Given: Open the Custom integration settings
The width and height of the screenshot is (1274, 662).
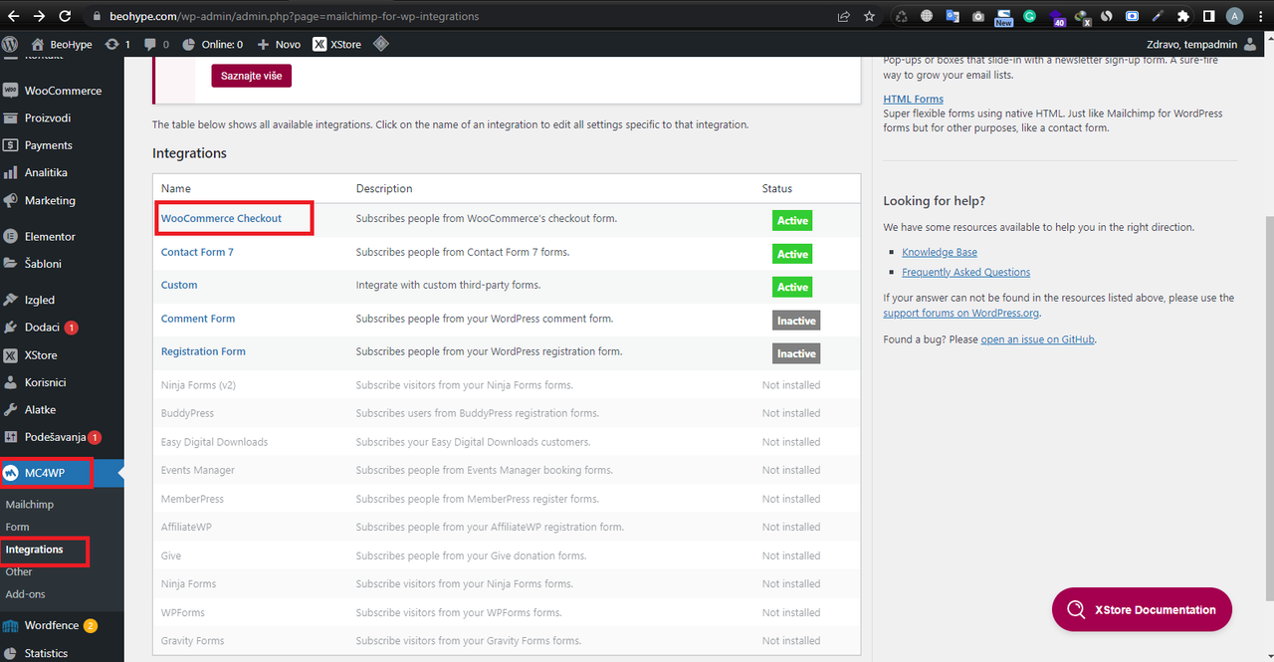Looking at the screenshot, I should click(x=179, y=285).
